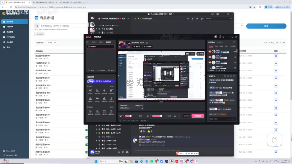The image size is (292, 164).
Task: Select the 场景12 scene tab
Action: pyautogui.click(x=108, y=42)
